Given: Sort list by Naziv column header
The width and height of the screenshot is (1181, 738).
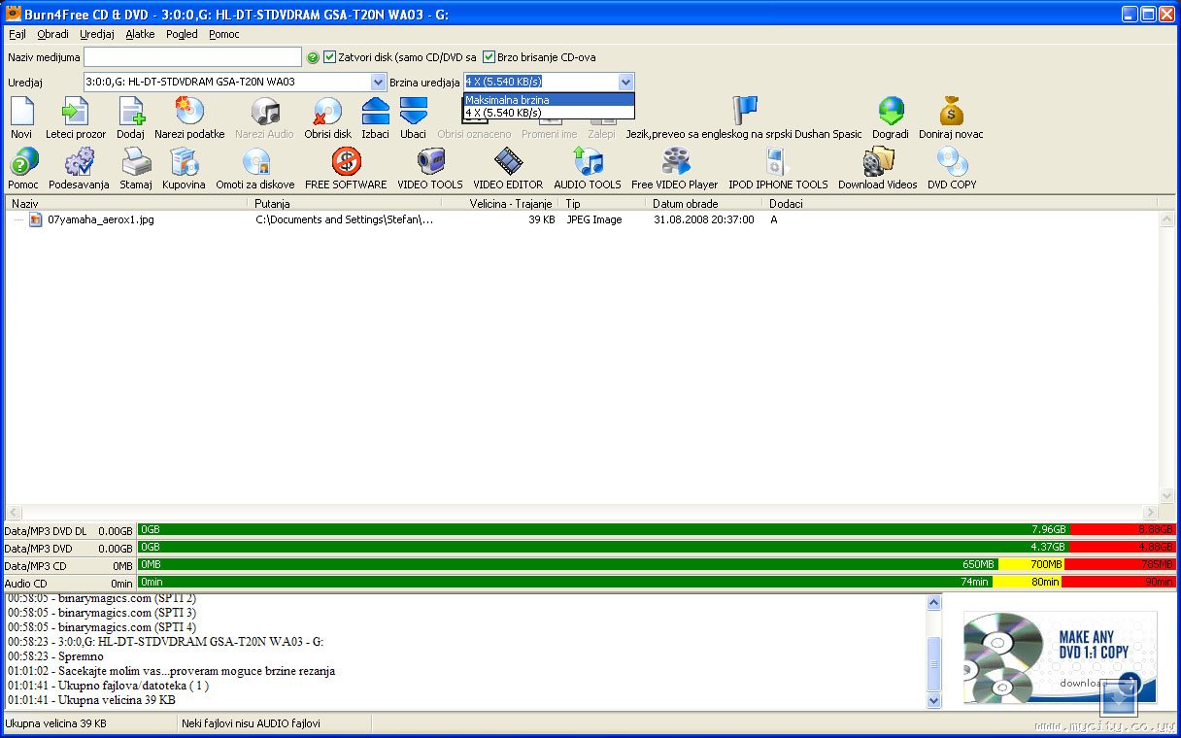Looking at the screenshot, I should point(126,204).
